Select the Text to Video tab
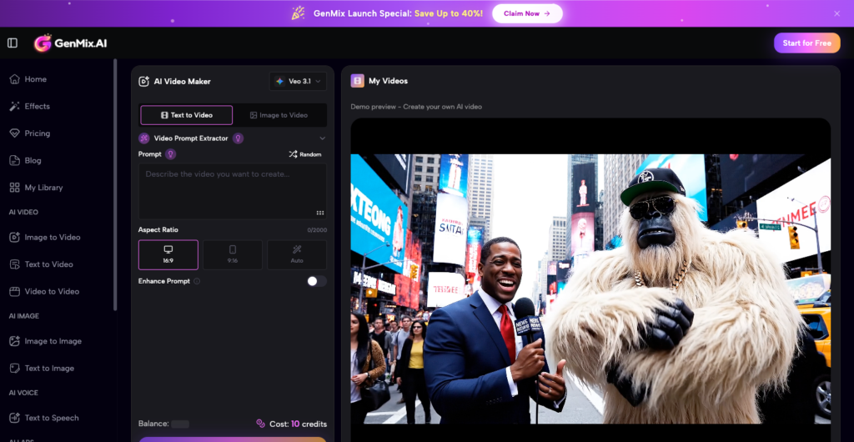 point(186,115)
